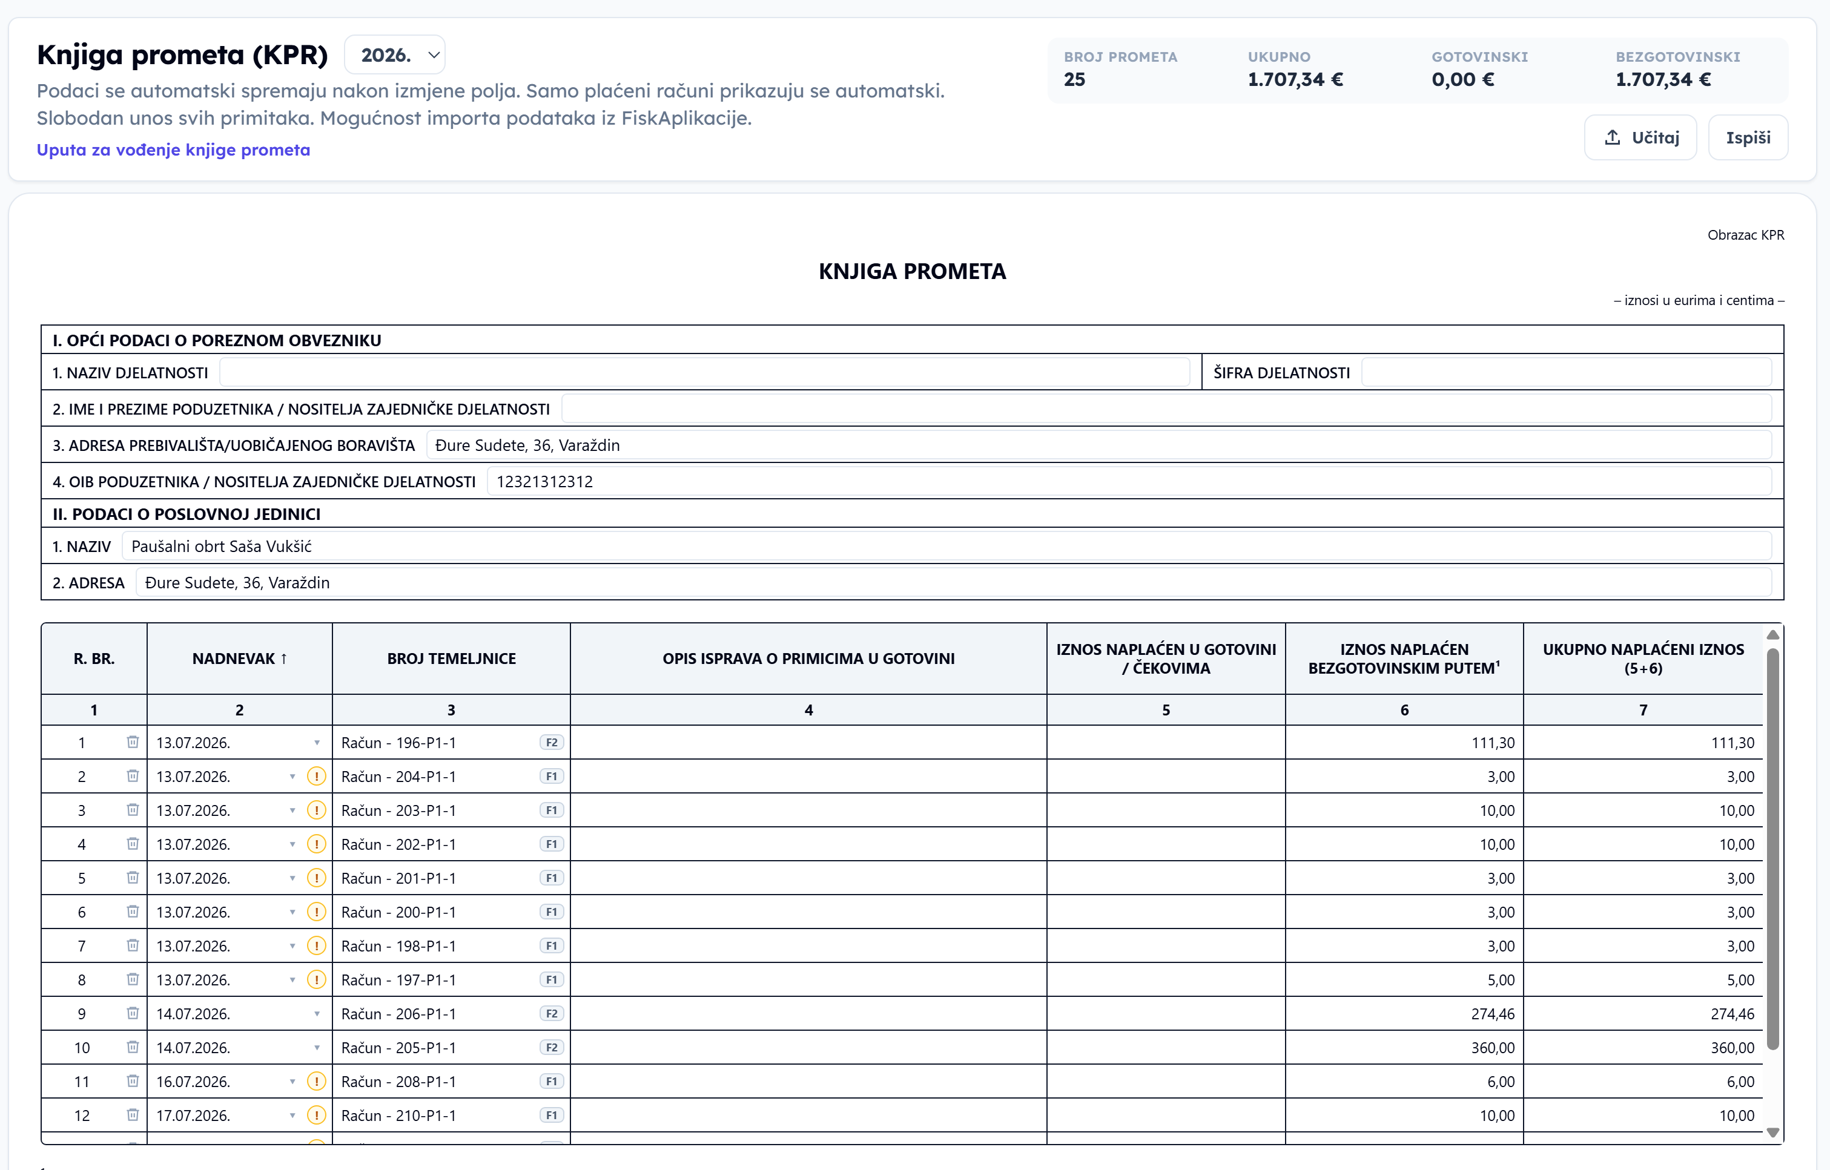
Task: Delete row 1 using its trash icon
Action: (133, 741)
